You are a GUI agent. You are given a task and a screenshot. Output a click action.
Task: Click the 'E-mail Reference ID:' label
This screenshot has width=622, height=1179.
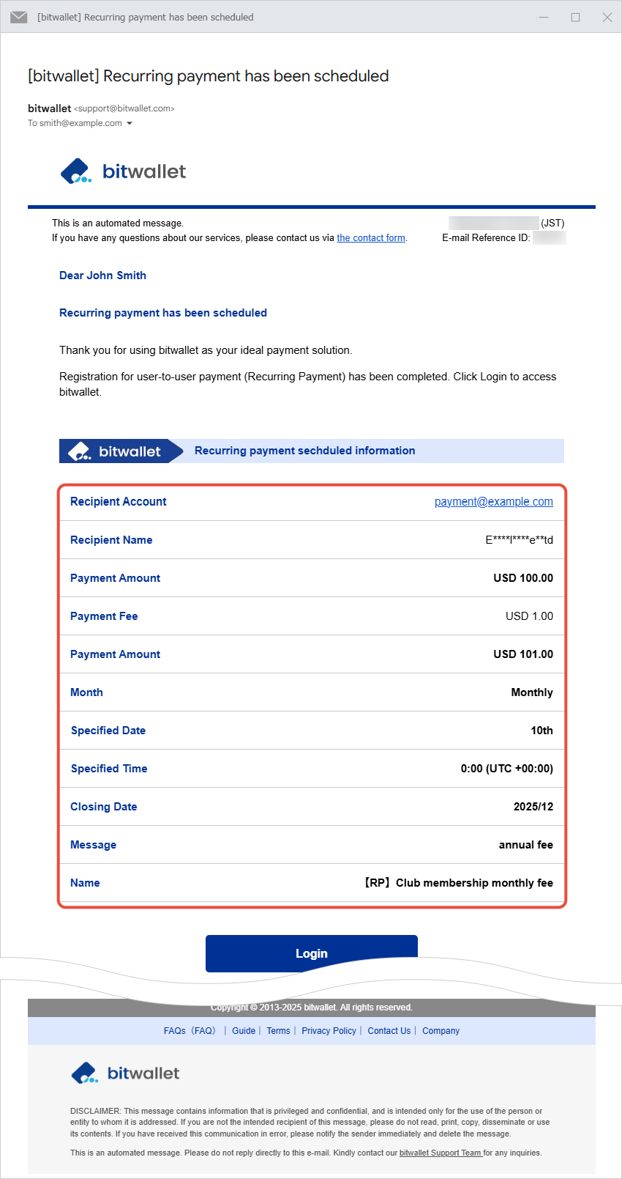pyautogui.click(x=486, y=238)
